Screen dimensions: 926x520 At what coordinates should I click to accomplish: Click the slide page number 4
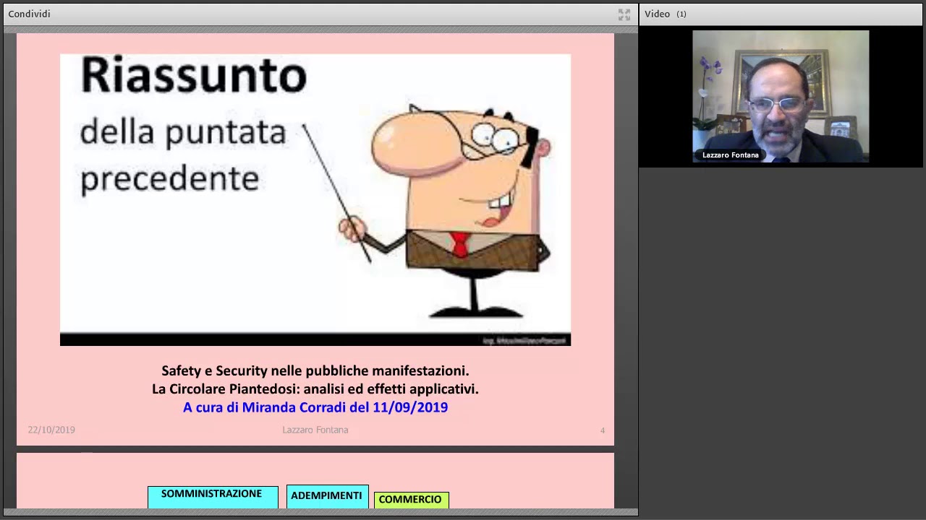603,430
